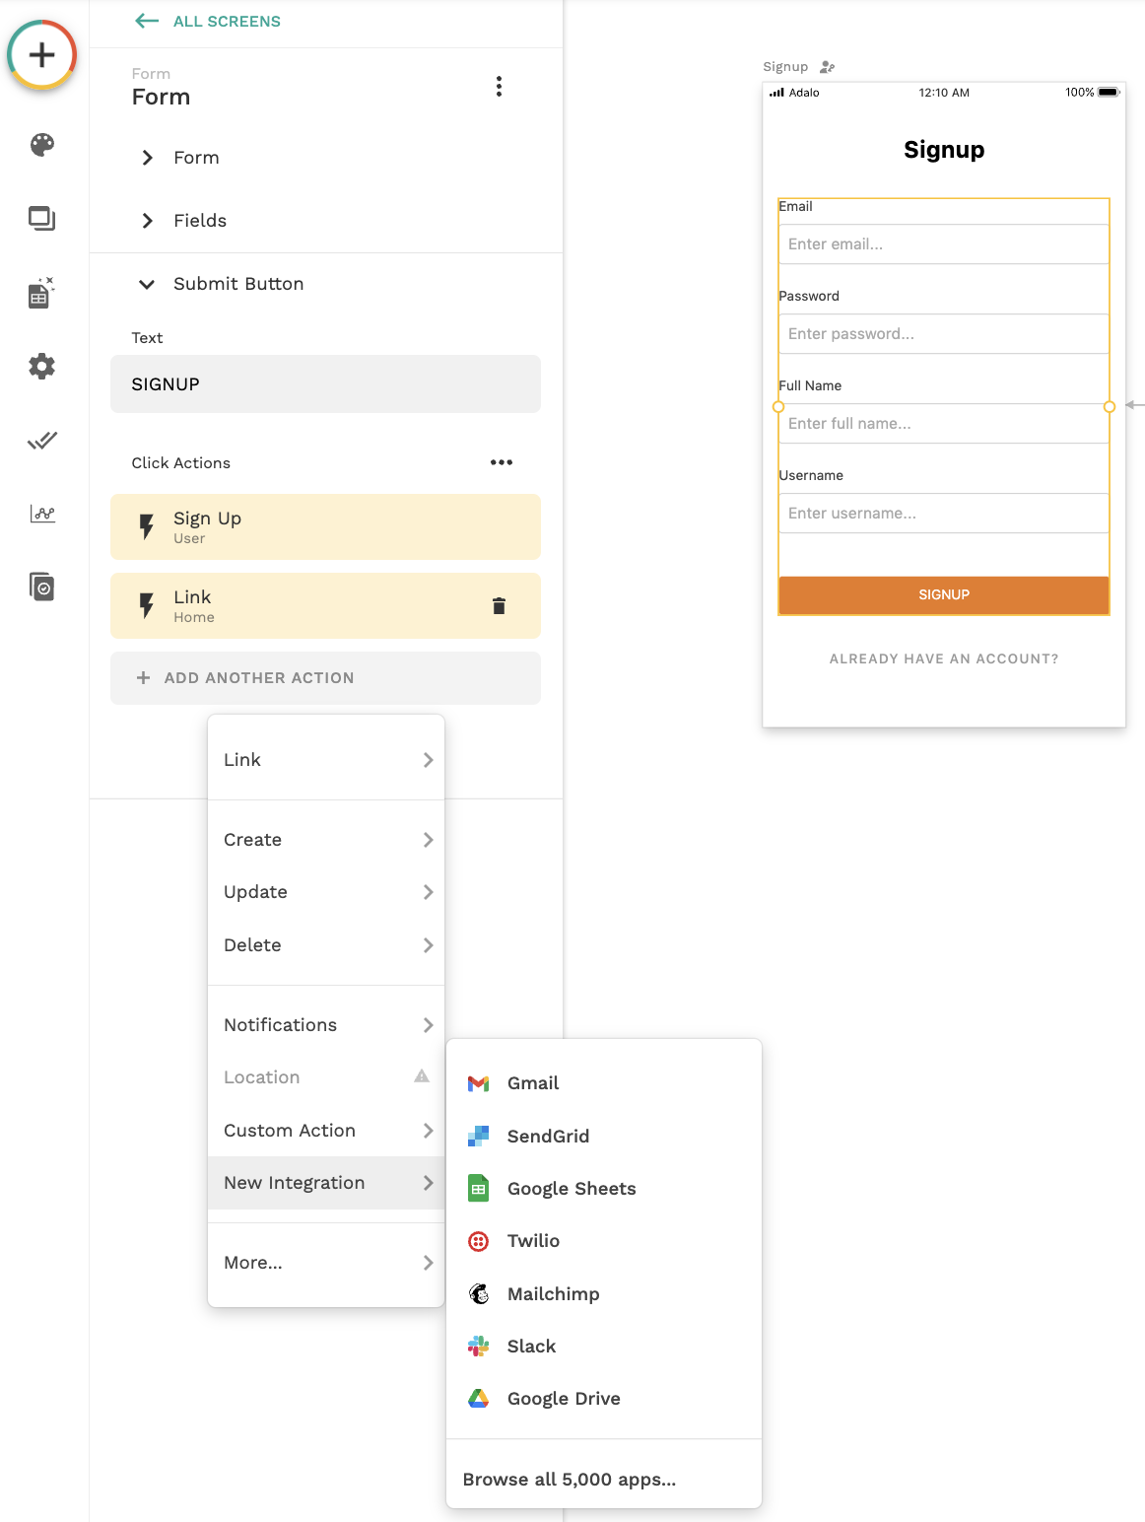This screenshot has width=1145, height=1522.
Task: Open the screens panel icon
Action: coord(41,218)
